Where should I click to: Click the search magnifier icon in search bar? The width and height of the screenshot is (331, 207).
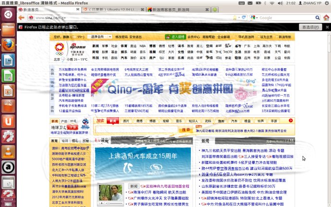pyautogui.click(x=317, y=18)
